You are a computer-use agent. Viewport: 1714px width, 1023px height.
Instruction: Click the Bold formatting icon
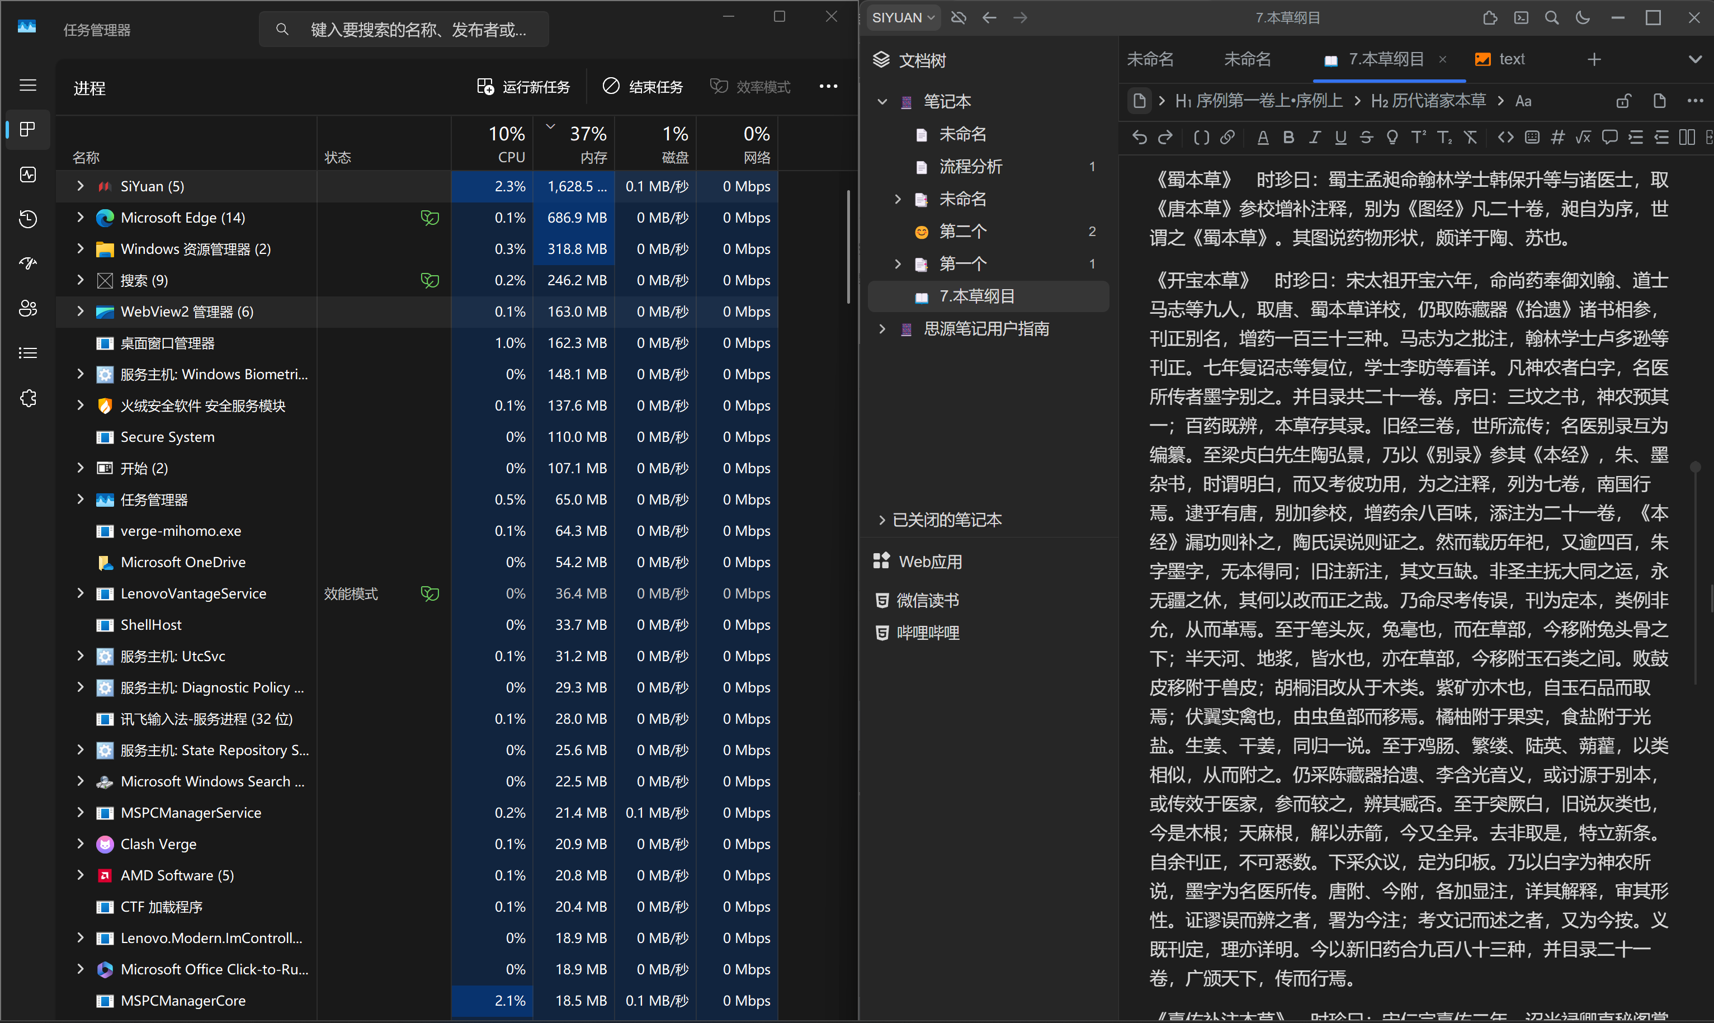point(1288,137)
